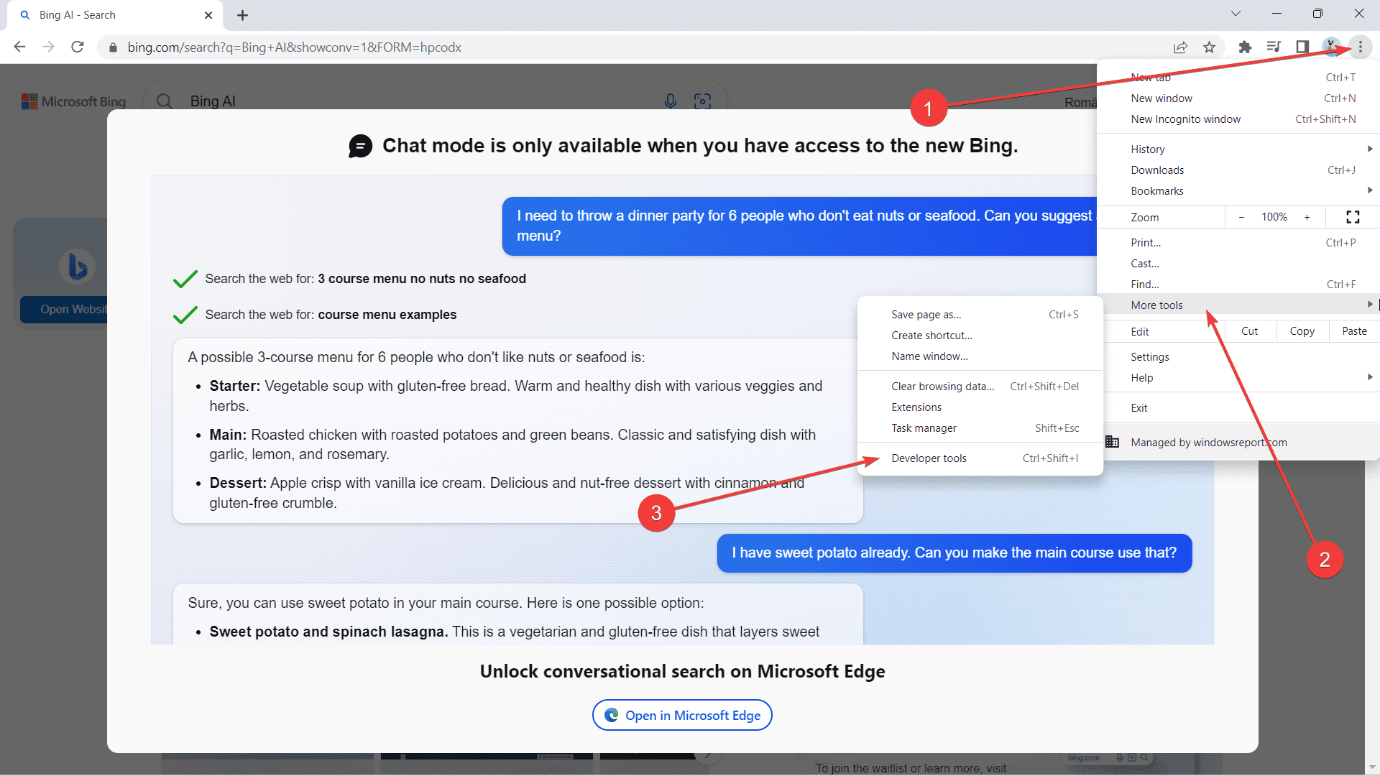Open Extensions from More tools submenu
This screenshot has width=1380, height=776.
[980, 407]
